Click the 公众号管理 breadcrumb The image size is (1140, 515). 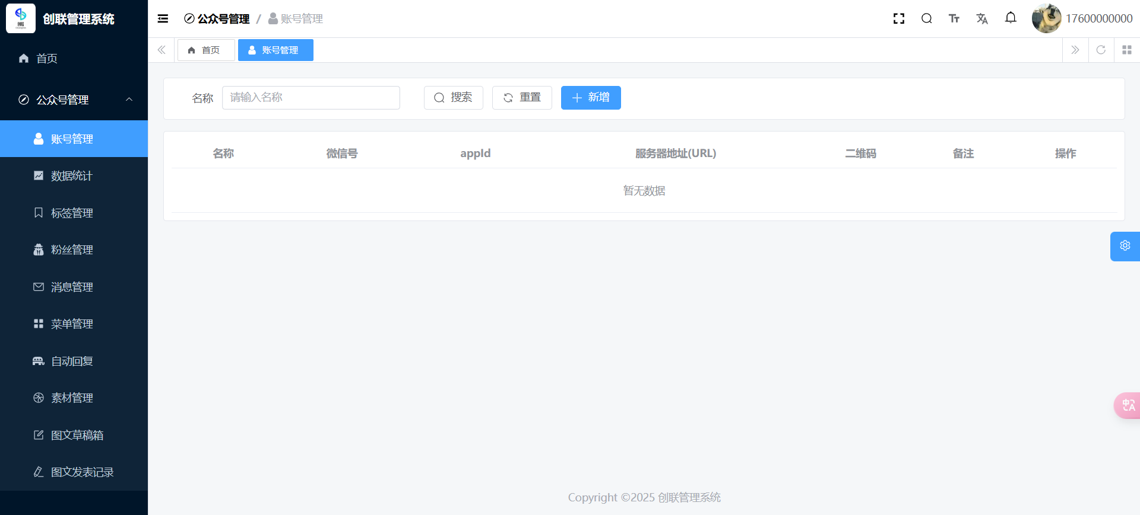[x=217, y=19]
